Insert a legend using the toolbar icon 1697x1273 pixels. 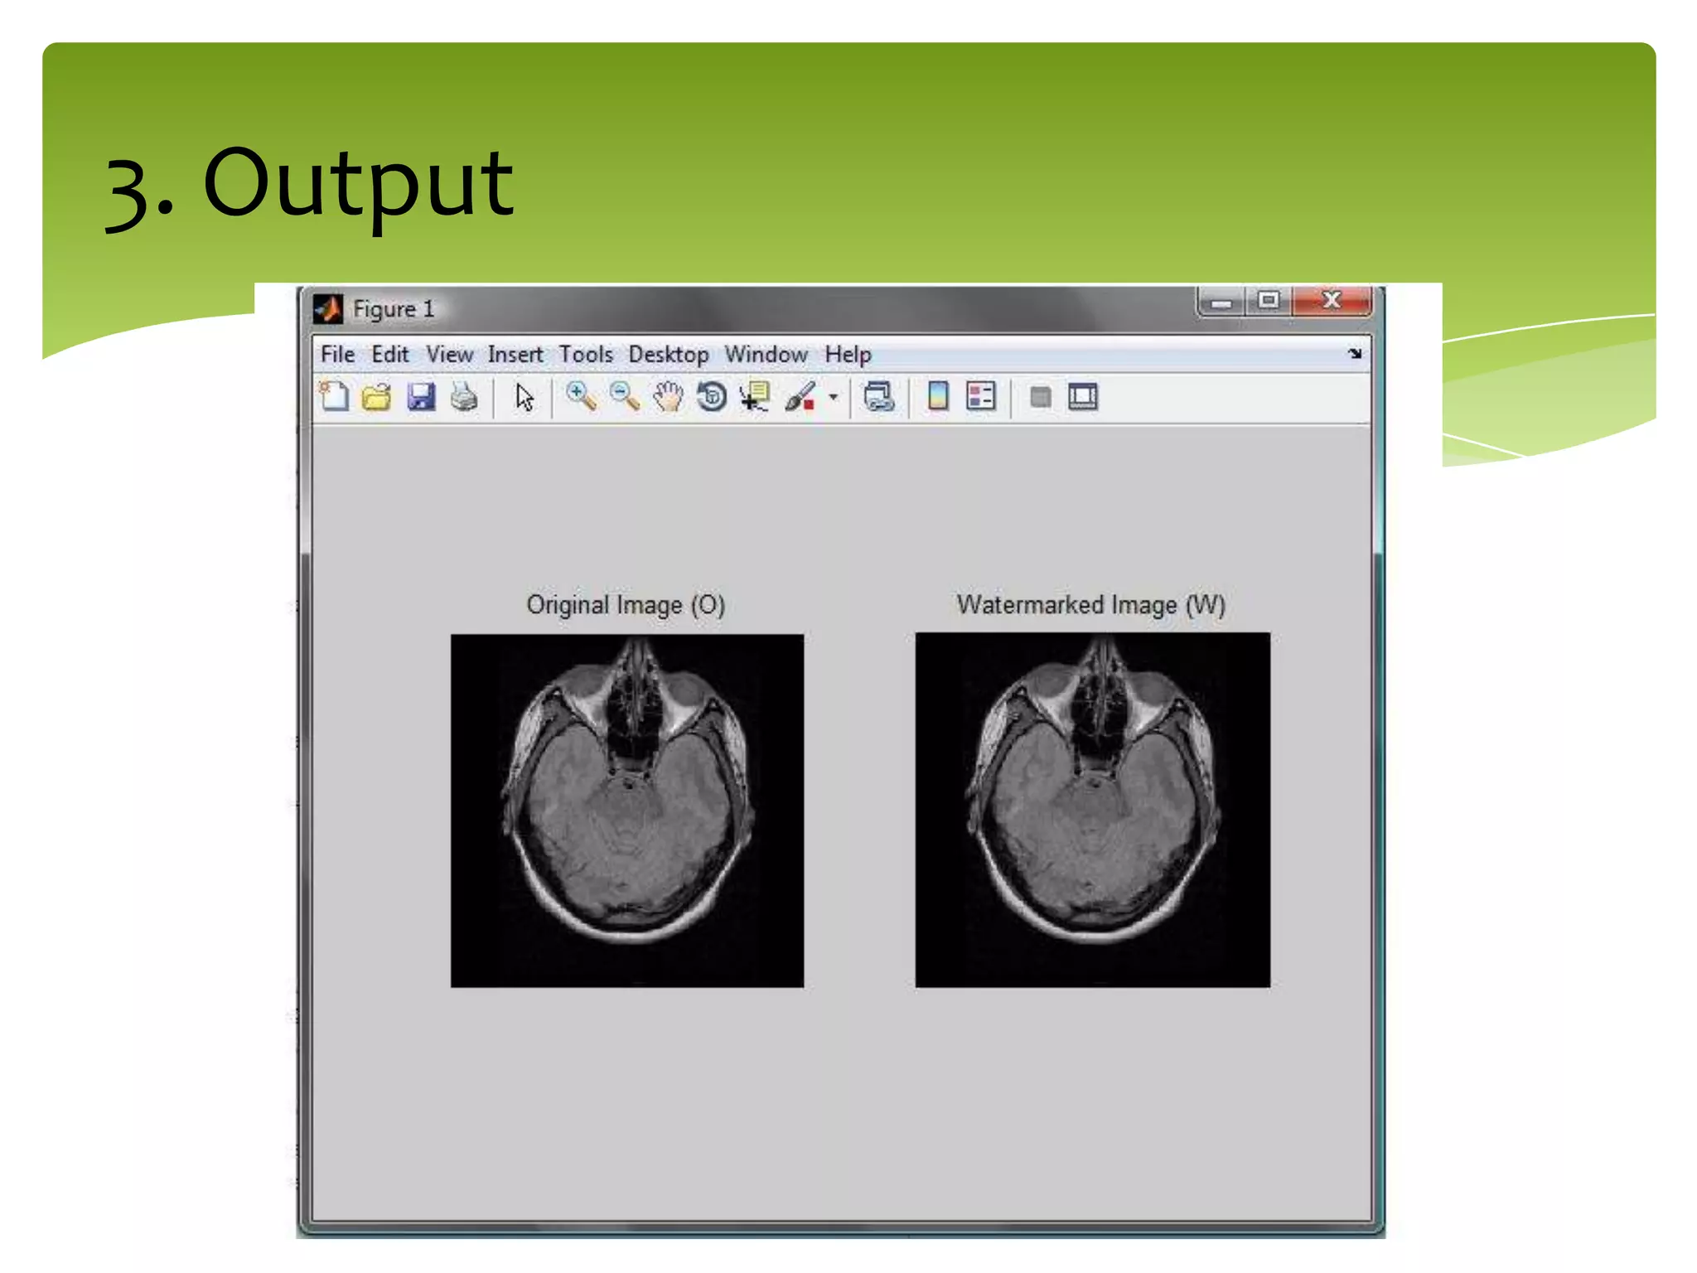(981, 397)
